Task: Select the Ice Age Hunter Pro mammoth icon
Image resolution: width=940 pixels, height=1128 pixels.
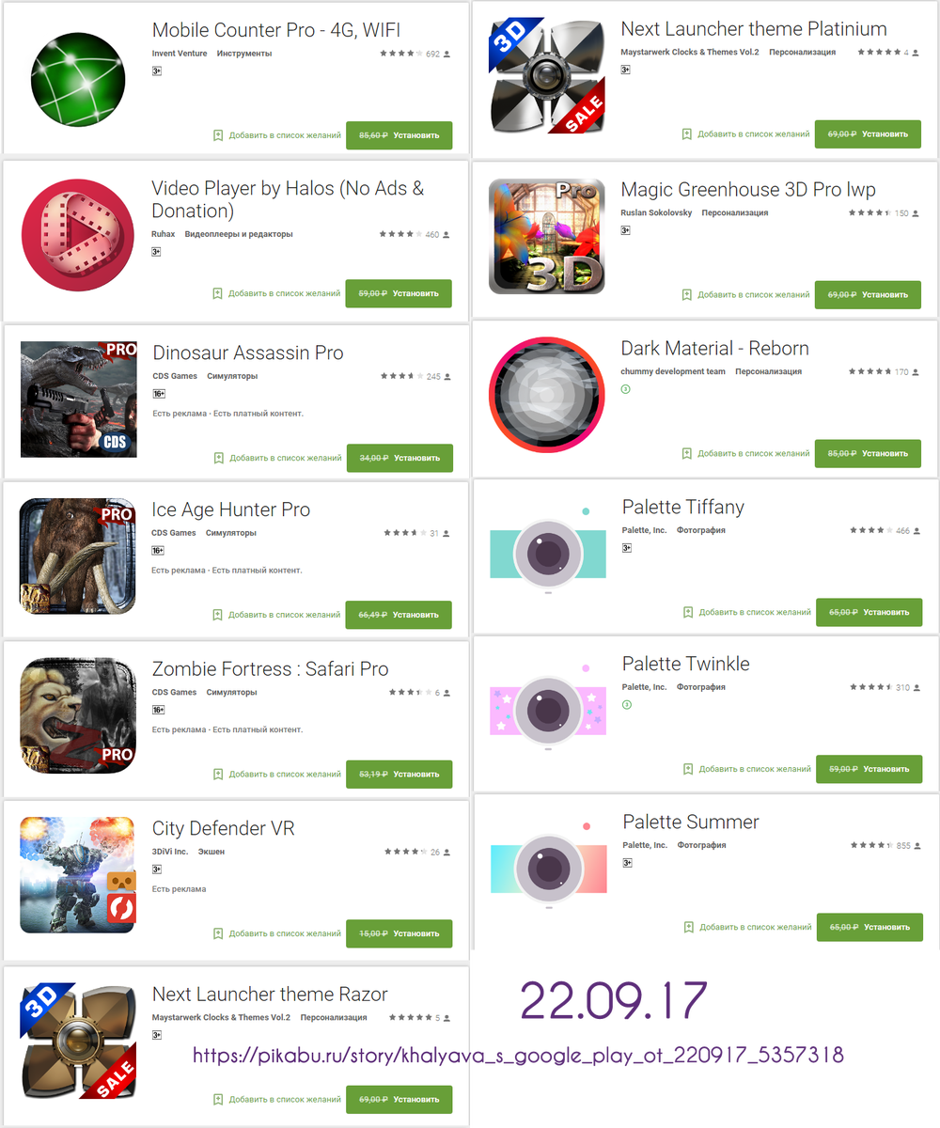Action: [x=79, y=556]
